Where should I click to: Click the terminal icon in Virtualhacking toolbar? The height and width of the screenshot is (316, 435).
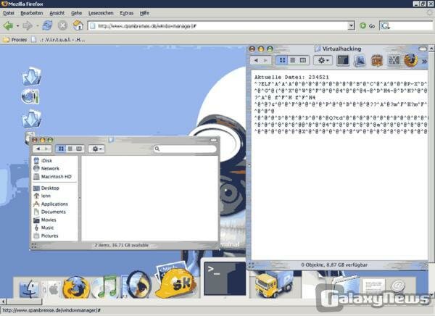pyautogui.click(x=343, y=60)
